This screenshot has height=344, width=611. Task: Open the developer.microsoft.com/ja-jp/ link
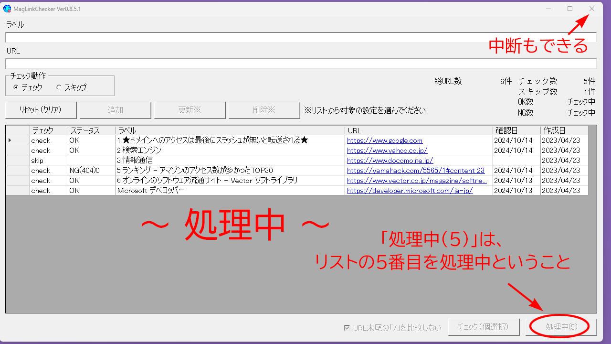tap(410, 191)
